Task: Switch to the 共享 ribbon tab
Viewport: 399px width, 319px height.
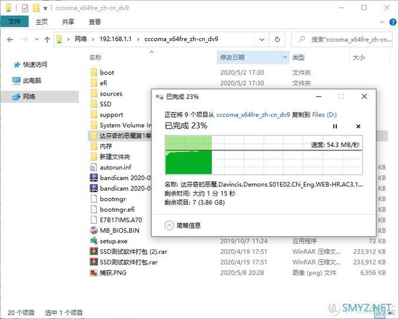Action: point(68,22)
